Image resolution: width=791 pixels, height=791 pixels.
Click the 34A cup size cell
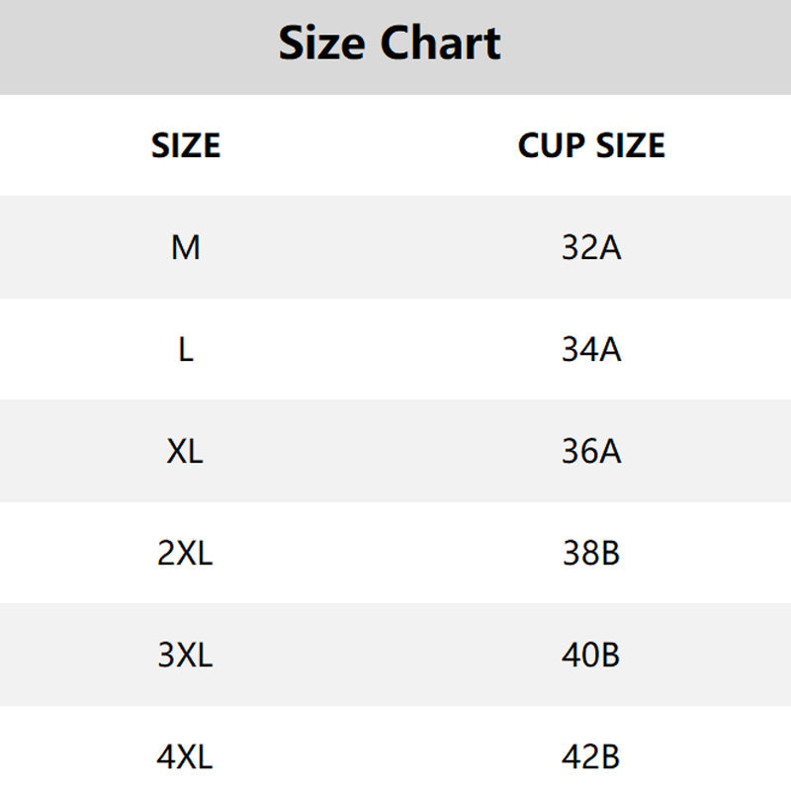click(x=591, y=350)
